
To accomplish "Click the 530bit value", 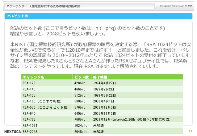I will [x=80, y=101].
